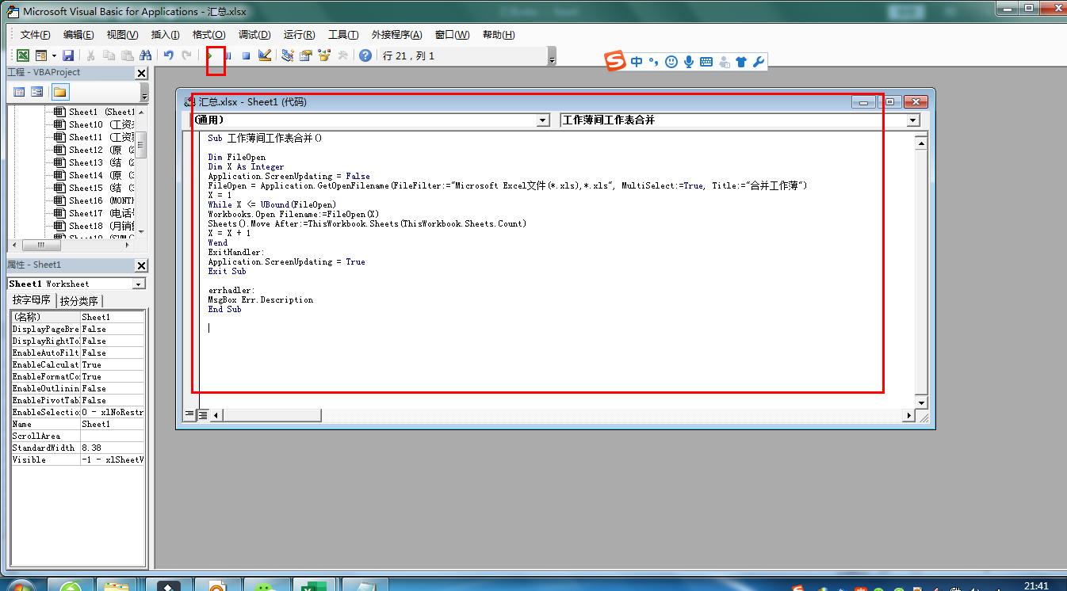The width and height of the screenshot is (1067, 591).
Task: Toggle Folders in Project panel
Action: pos(60,92)
